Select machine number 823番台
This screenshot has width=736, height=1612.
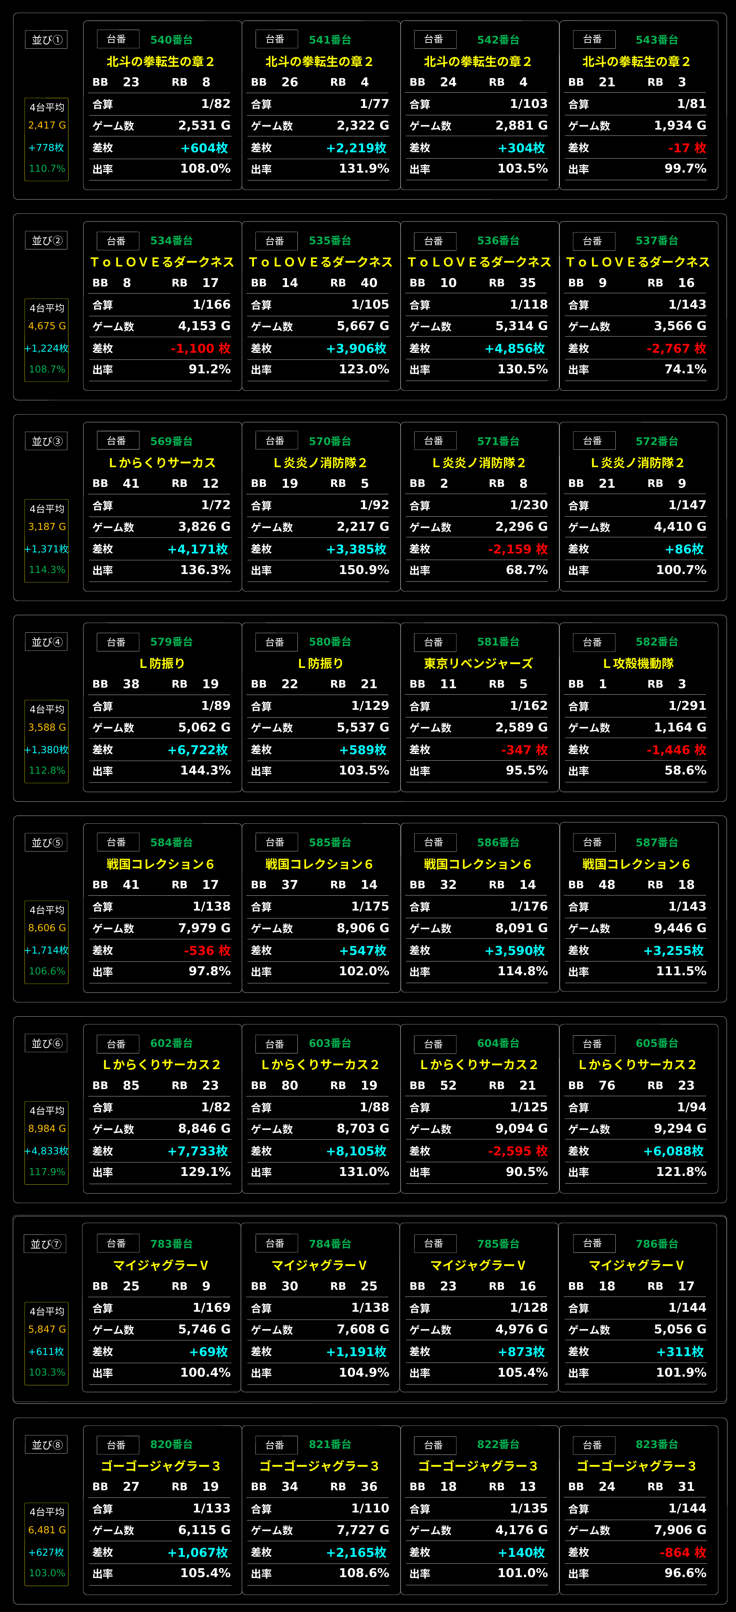(656, 1445)
